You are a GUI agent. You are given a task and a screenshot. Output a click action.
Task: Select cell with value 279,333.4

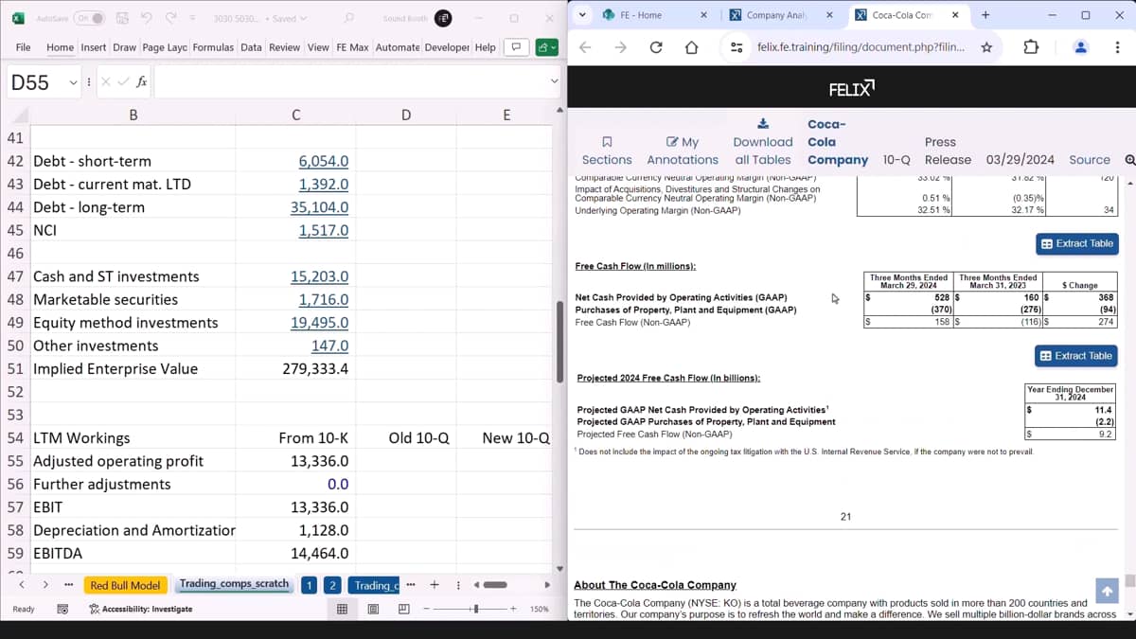point(296,369)
